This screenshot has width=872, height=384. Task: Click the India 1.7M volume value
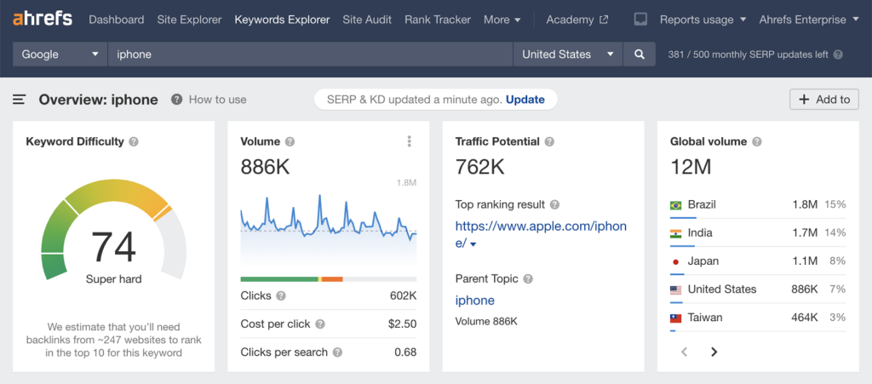coord(805,233)
